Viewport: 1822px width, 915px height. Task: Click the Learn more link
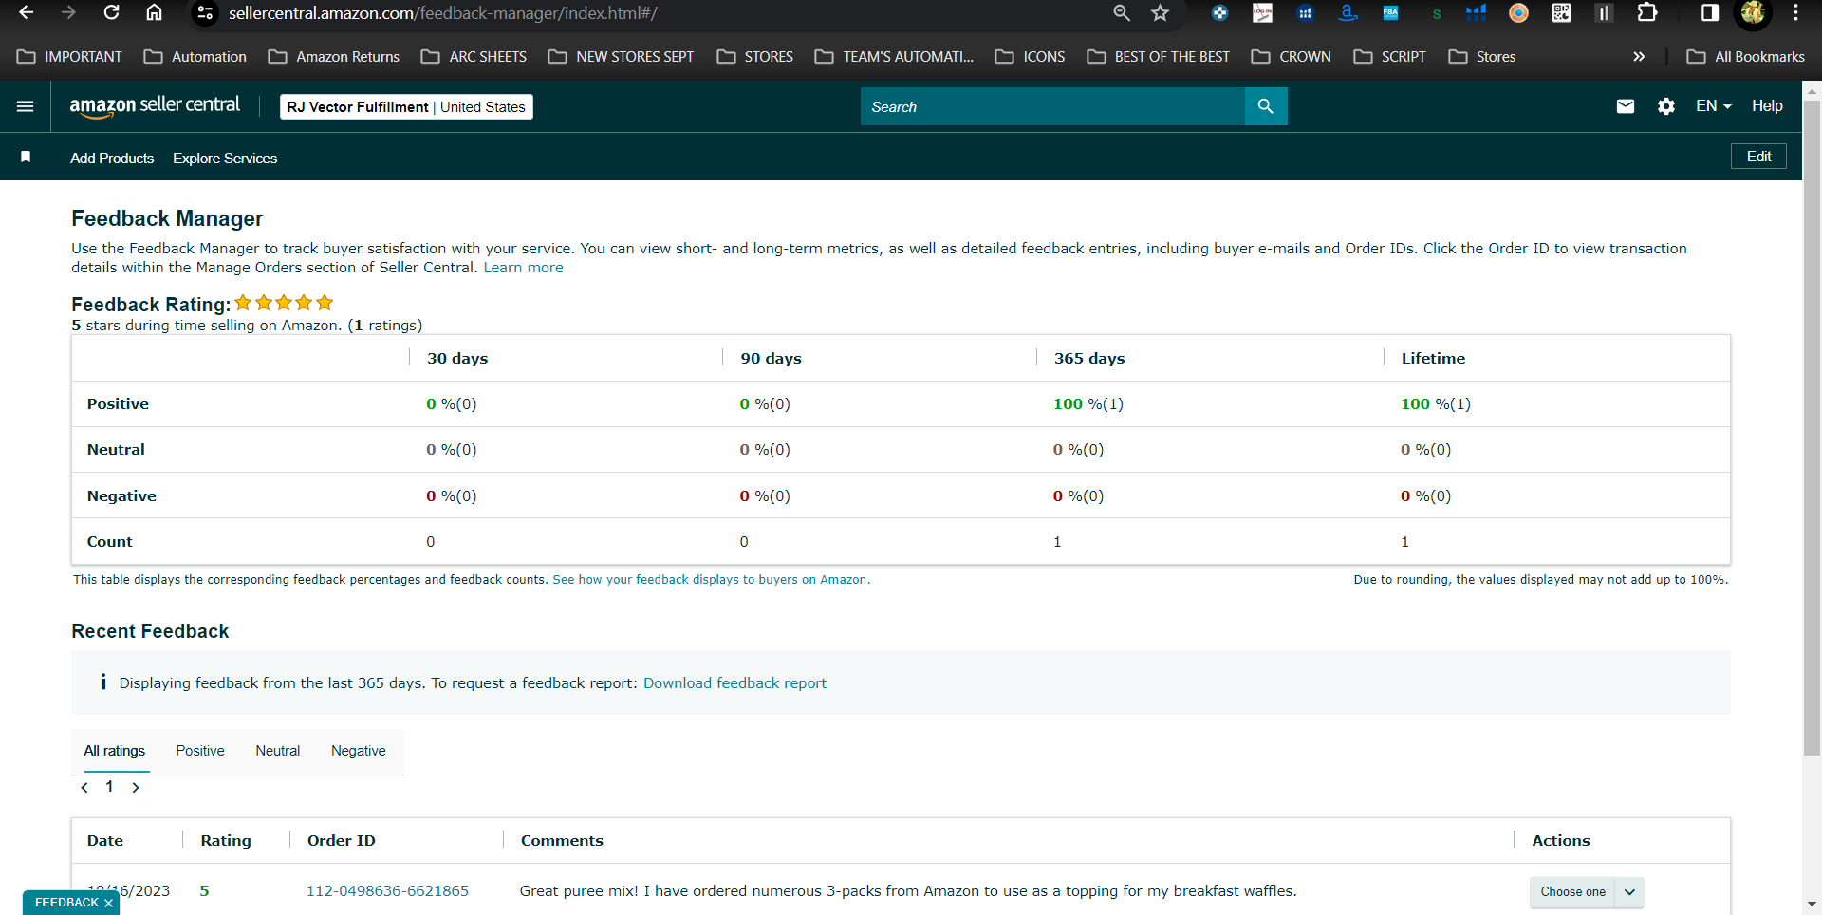523,268
